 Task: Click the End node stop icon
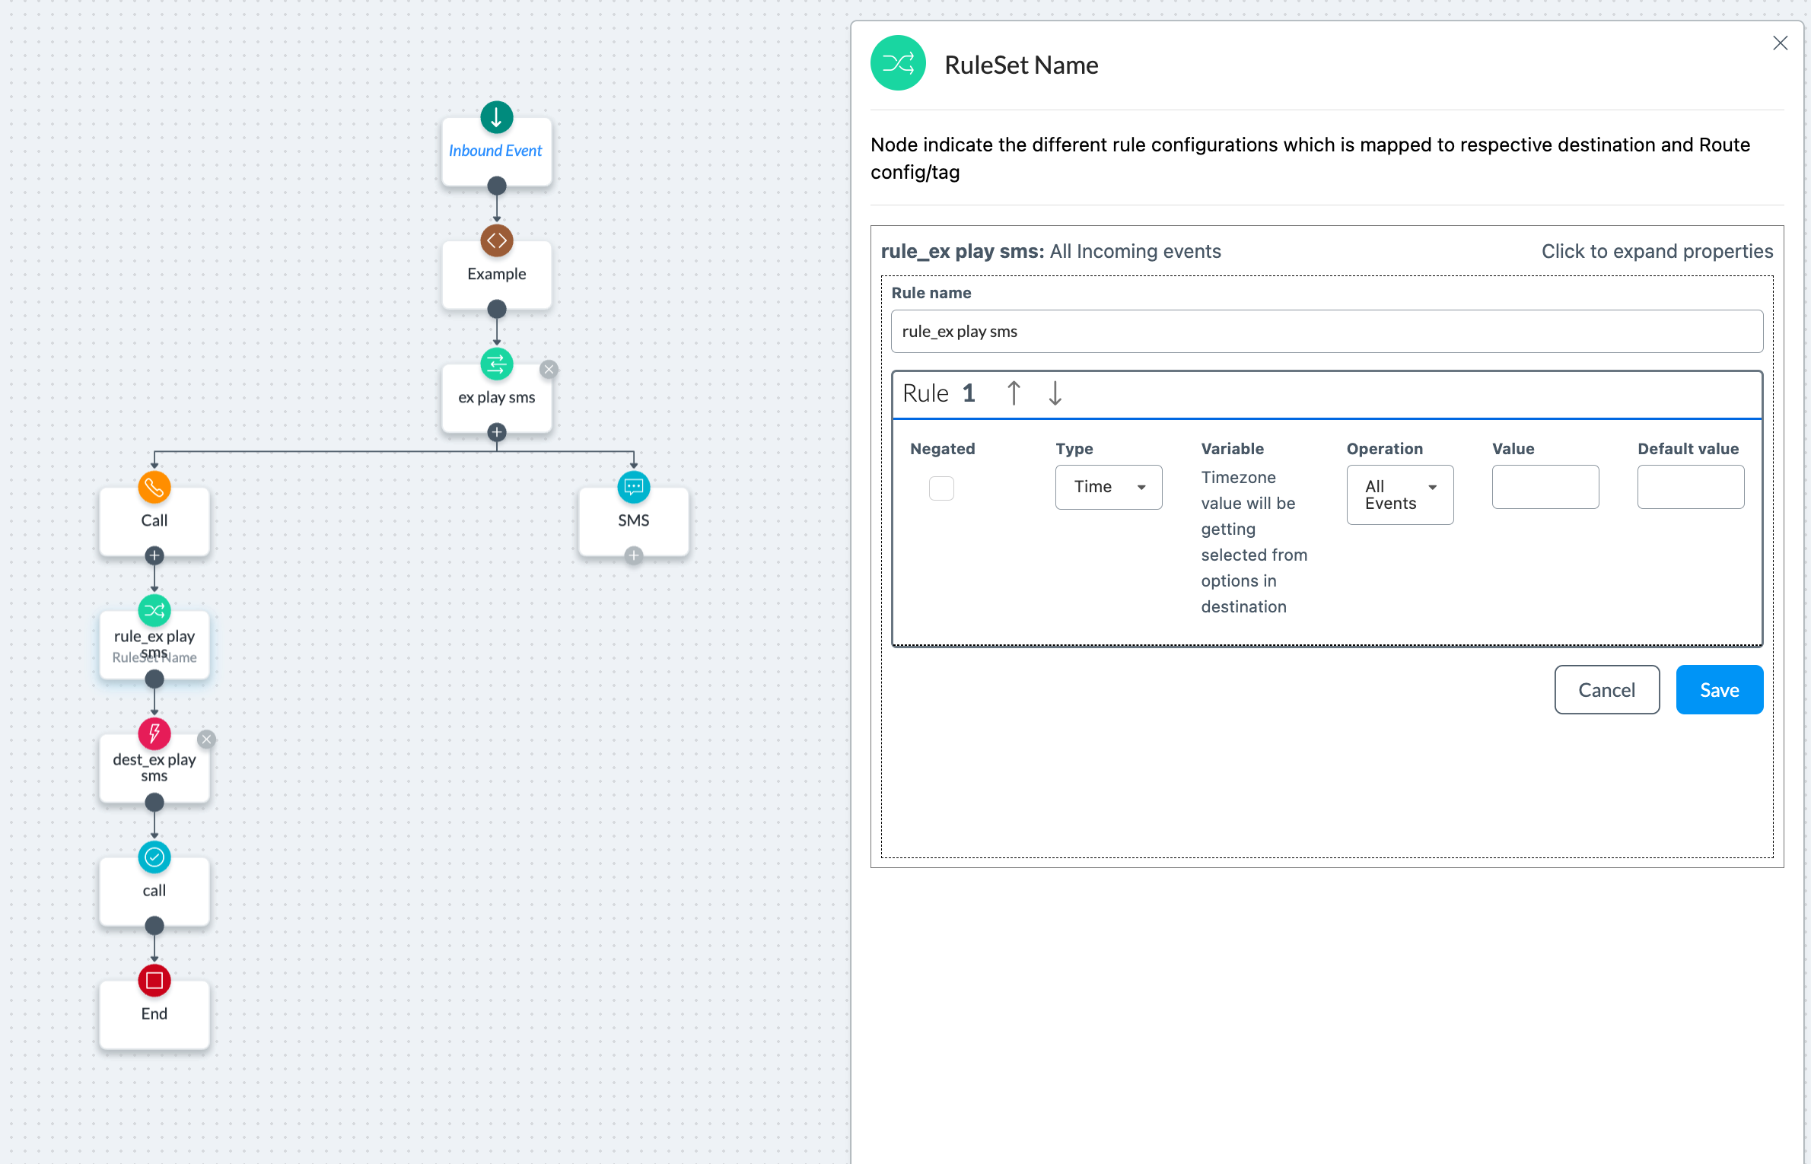point(154,980)
